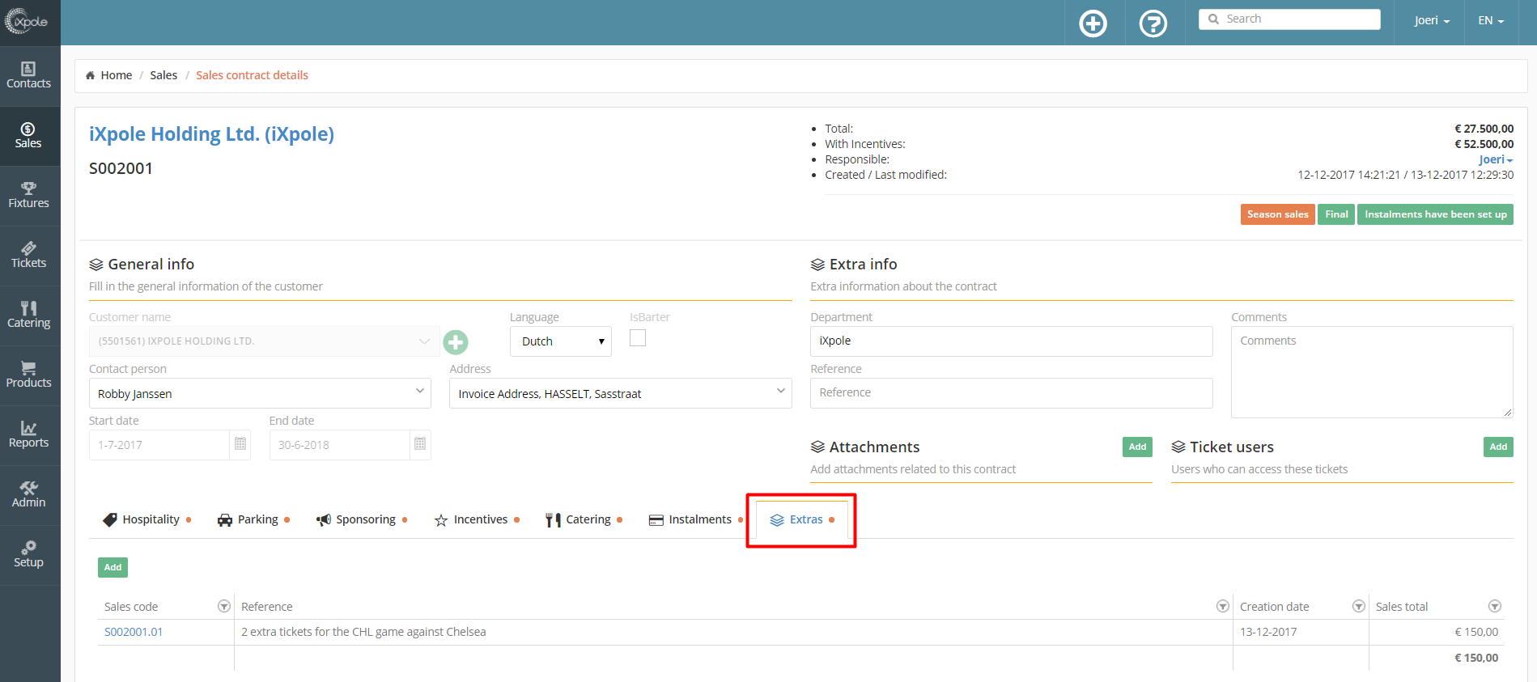Filter the Creation date column
This screenshot has height=682, width=1537.
(1358, 607)
